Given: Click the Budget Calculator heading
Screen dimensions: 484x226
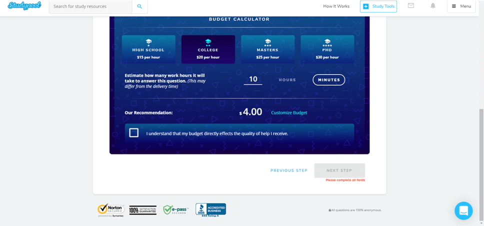Looking at the screenshot, I should (239, 19).
